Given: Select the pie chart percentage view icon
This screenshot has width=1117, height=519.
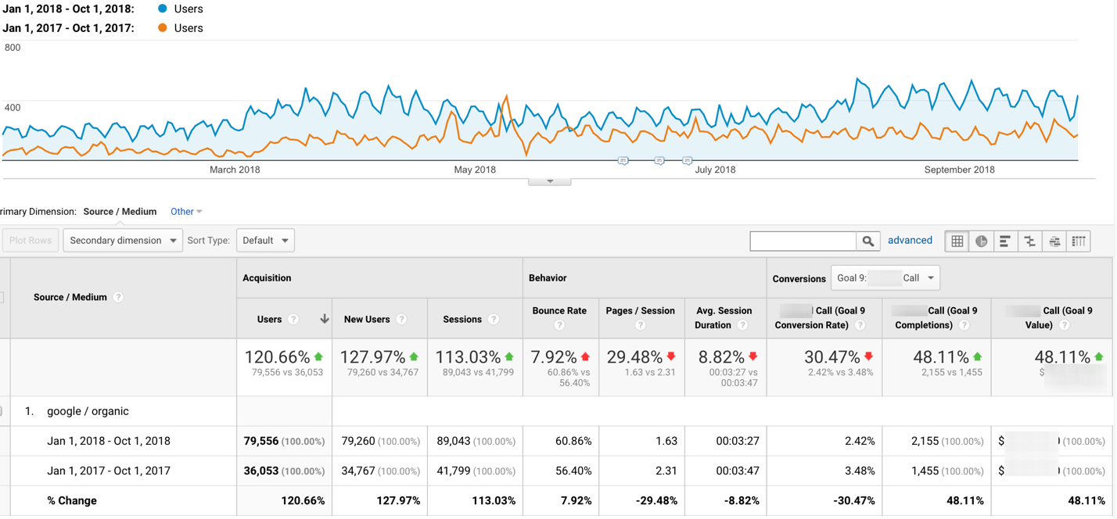Looking at the screenshot, I should click(x=982, y=242).
